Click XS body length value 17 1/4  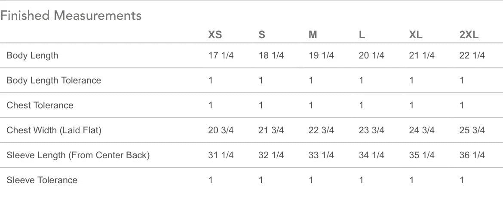[221, 55]
